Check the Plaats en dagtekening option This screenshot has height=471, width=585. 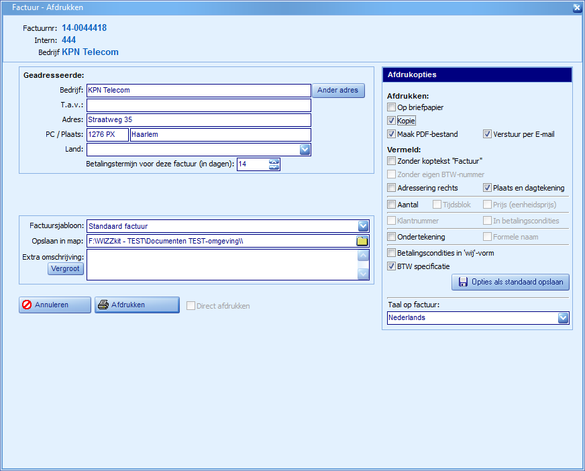tap(488, 188)
